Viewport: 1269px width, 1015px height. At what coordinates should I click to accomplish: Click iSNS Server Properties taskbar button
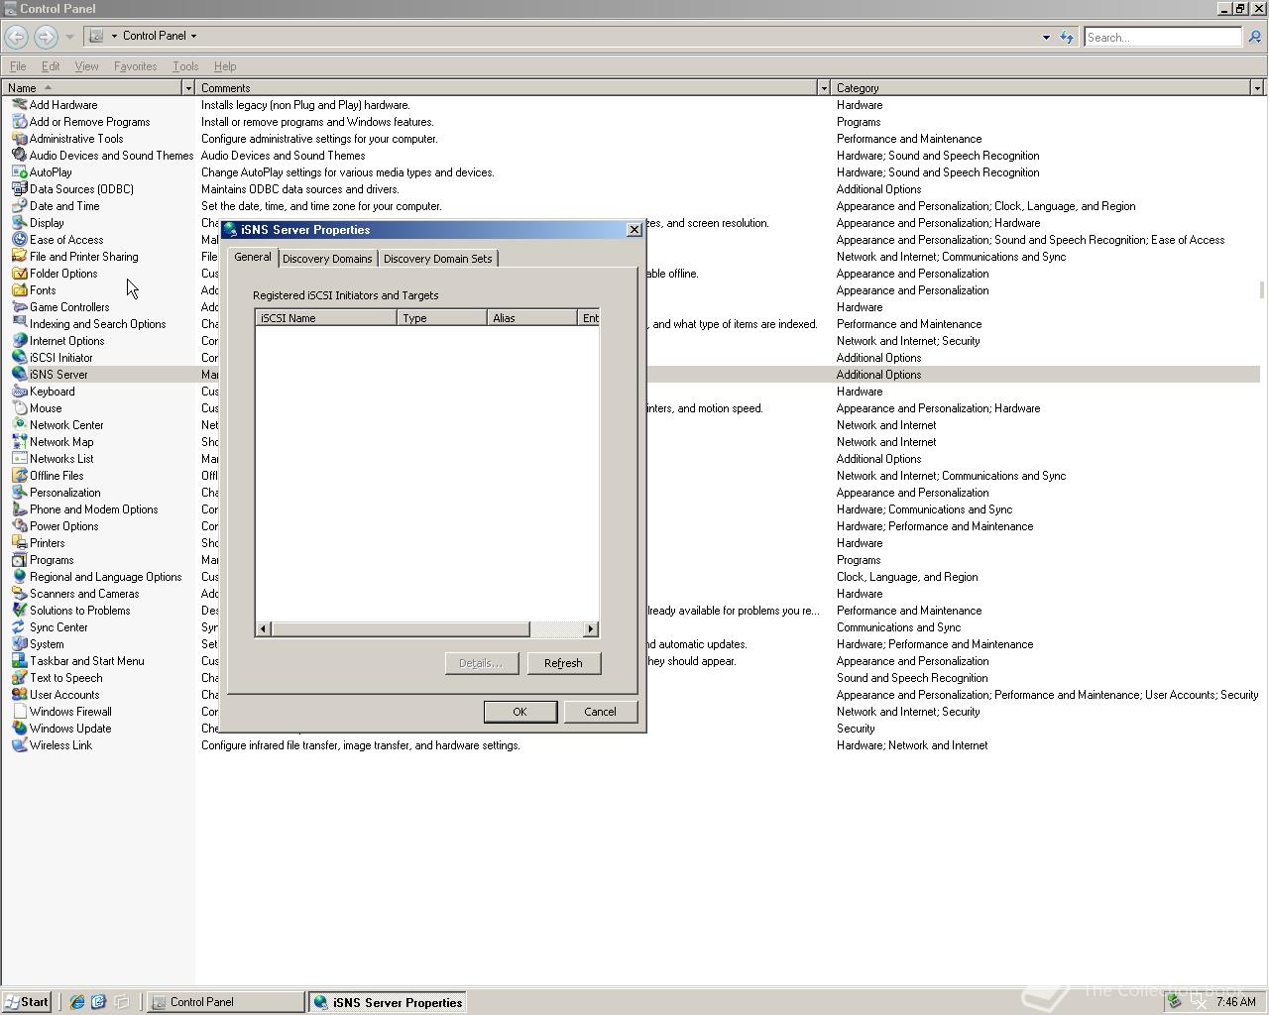pos(388,1002)
